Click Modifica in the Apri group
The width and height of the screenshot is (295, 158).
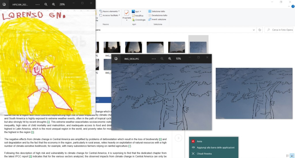pos(139,16)
